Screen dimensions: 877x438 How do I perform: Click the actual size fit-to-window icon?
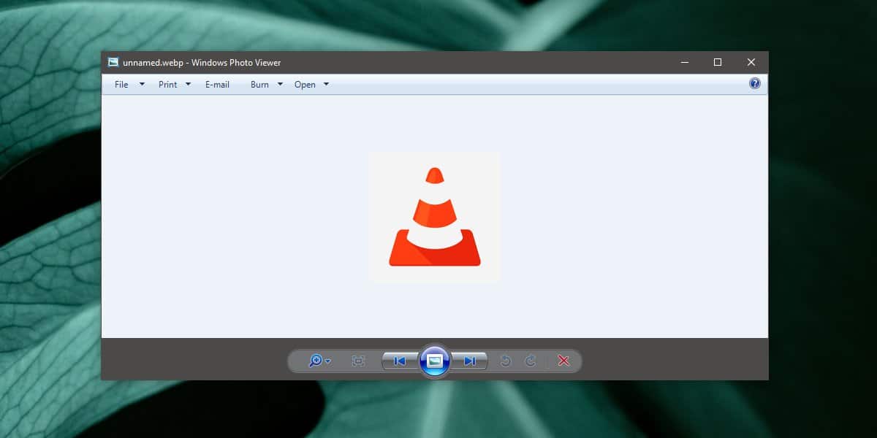(358, 361)
